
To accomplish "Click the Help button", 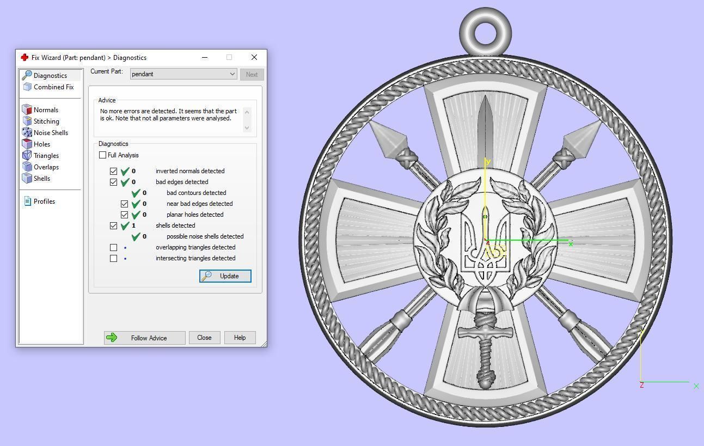I will point(240,338).
